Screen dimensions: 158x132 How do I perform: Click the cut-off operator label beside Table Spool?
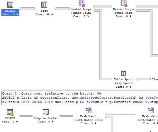[x=155, y=79]
